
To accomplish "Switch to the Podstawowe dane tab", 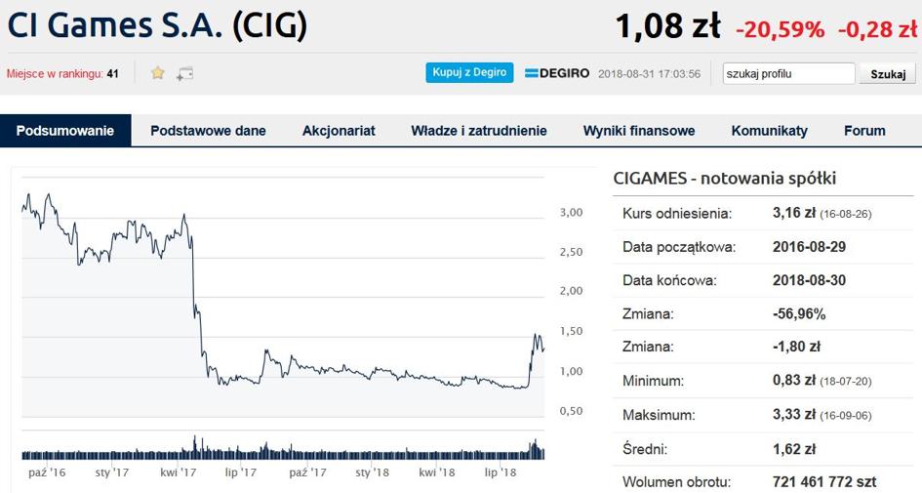I will (x=208, y=131).
